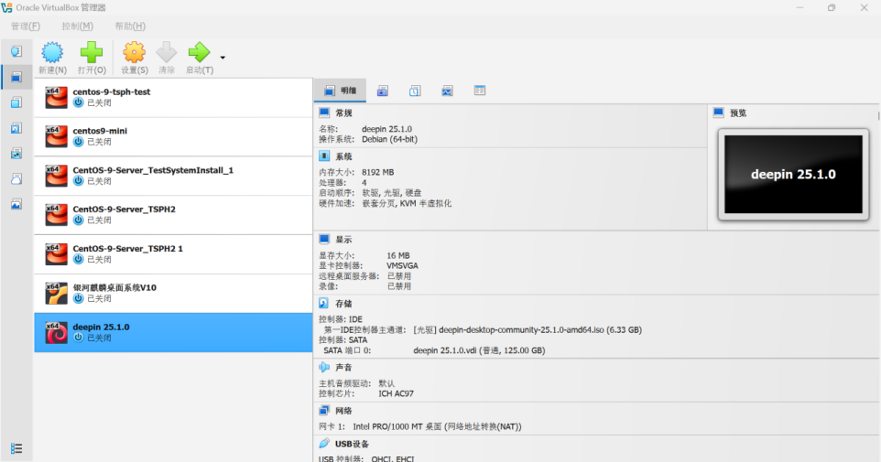This screenshot has width=881, height=462.
Task: Open the Cloud icon in left sidebar
Action: [x=16, y=178]
